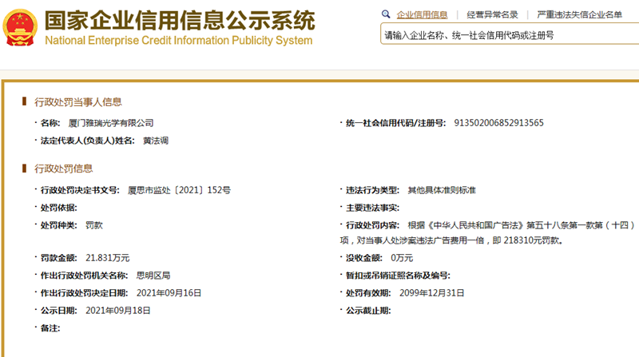The width and height of the screenshot is (639, 357).
Task: Click the 行政处罚决定书文号 label
Action: 80,190
